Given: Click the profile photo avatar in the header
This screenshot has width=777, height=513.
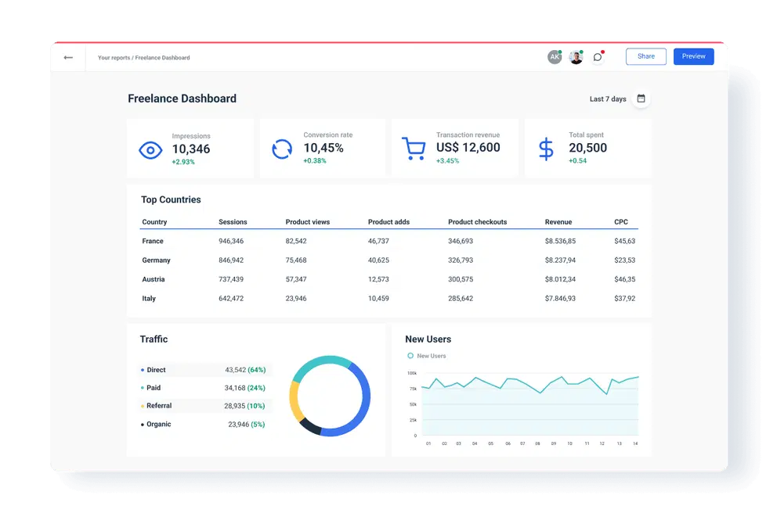Looking at the screenshot, I should [576, 56].
